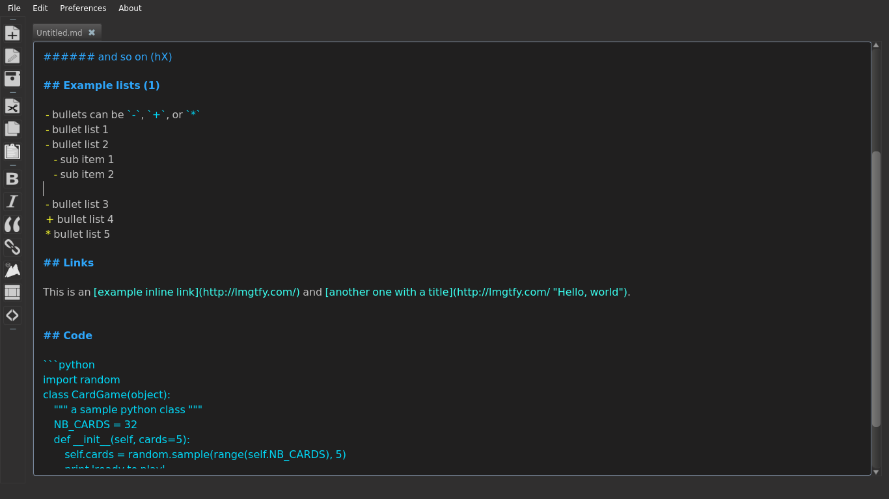Click the 'sub item 1' line
889x499 pixels.
(84, 159)
